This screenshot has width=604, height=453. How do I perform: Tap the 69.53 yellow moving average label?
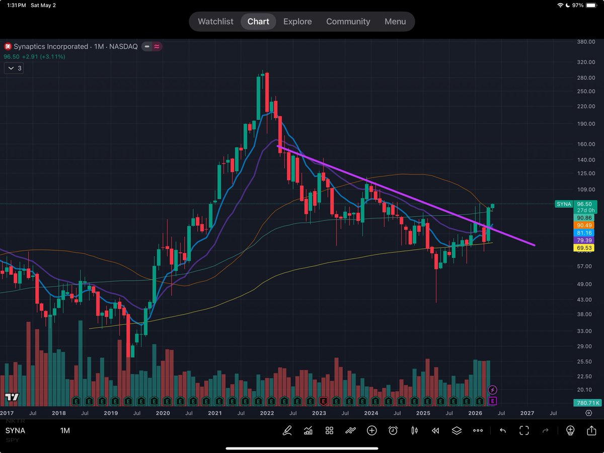(x=585, y=248)
